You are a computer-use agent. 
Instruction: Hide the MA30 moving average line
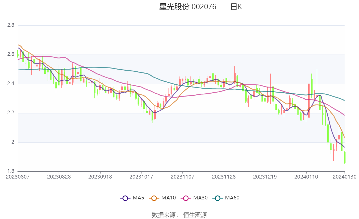pyautogui.click(x=186, y=198)
